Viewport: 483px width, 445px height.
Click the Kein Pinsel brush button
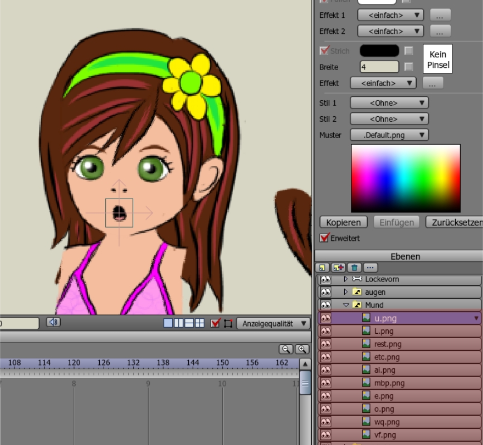pos(438,59)
